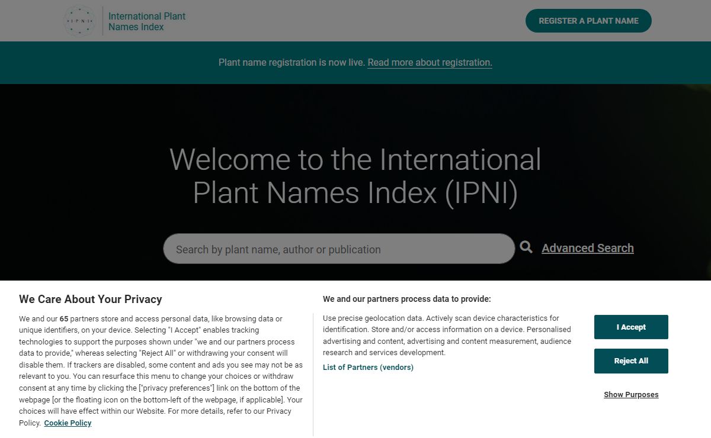The height and width of the screenshot is (438, 711).
Task: Click the "We Care About Your Privacy" heading
Action: [x=91, y=299]
